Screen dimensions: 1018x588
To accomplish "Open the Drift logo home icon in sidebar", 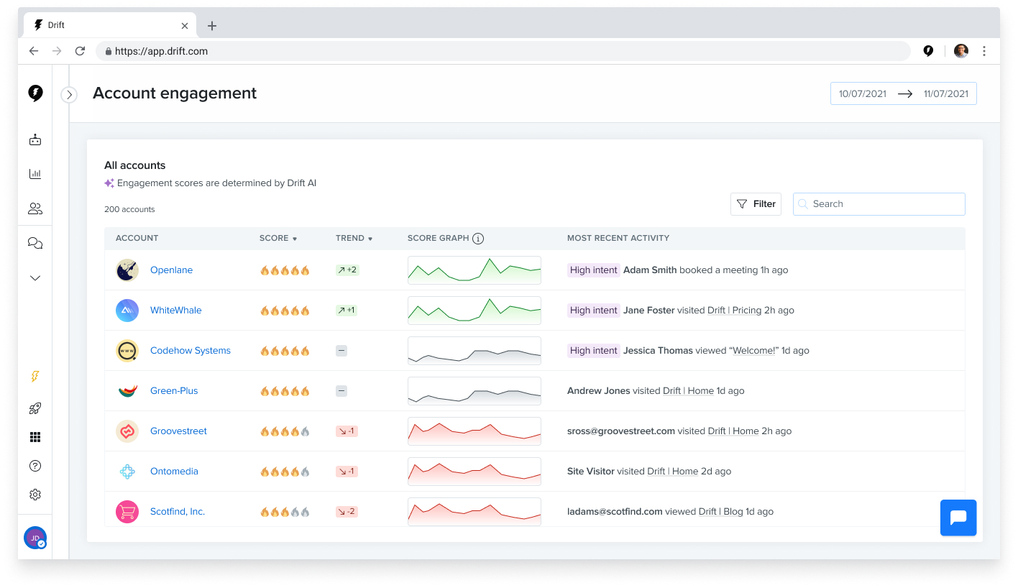I will [x=35, y=93].
